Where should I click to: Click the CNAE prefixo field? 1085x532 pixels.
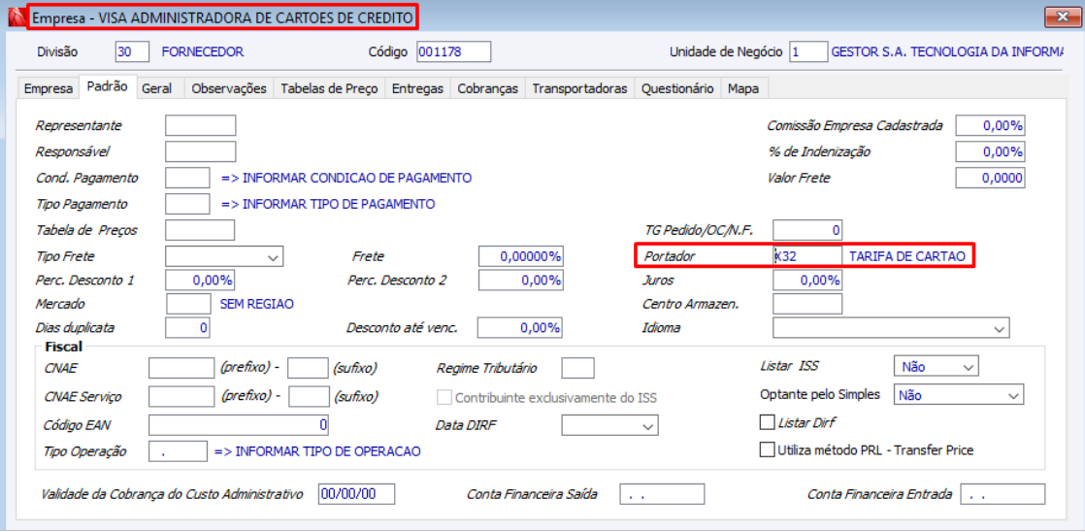pyautogui.click(x=182, y=368)
